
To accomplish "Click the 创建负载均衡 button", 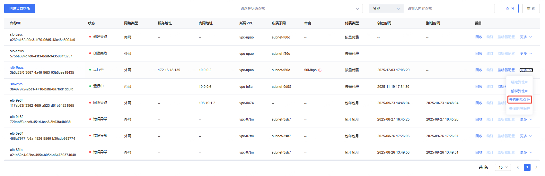I will coord(20,9).
